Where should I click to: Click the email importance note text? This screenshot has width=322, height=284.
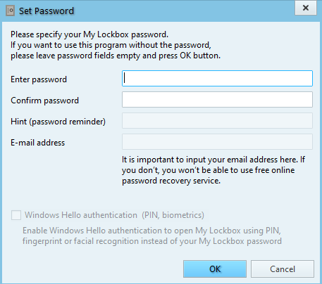pos(213,170)
